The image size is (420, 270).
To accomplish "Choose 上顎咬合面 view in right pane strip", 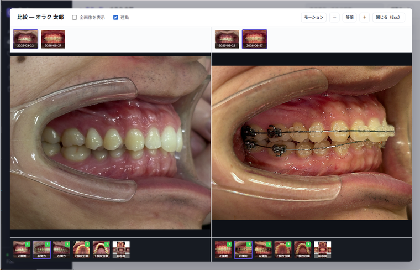I will tap(283, 250).
